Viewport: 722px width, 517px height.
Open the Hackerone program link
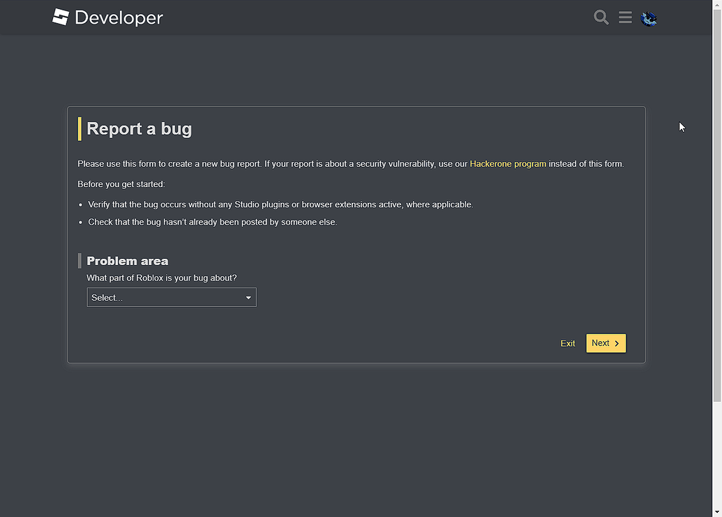pos(508,164)
